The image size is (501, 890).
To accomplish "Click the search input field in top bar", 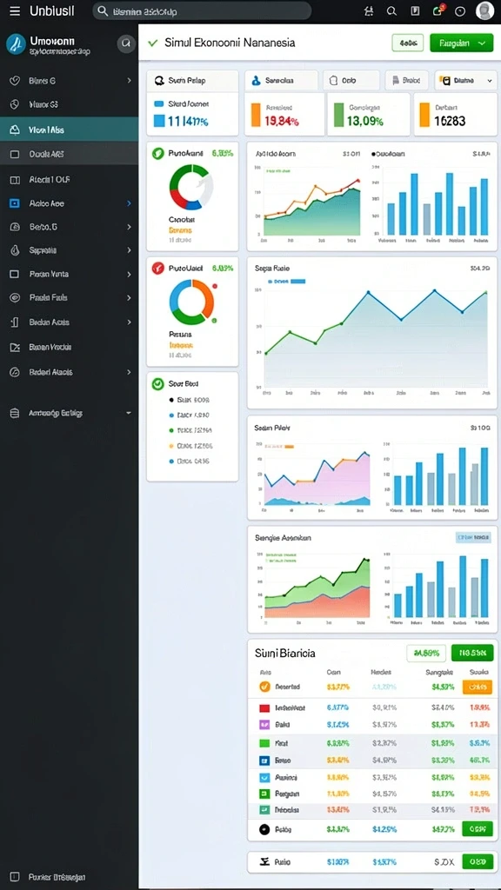I will [x=202, y=10].
